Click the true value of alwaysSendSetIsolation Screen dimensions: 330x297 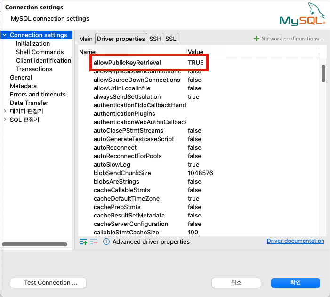tap(193, 96)
